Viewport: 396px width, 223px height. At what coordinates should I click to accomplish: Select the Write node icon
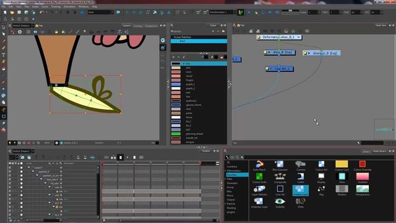pyautogui.click(x=301, y=201)
